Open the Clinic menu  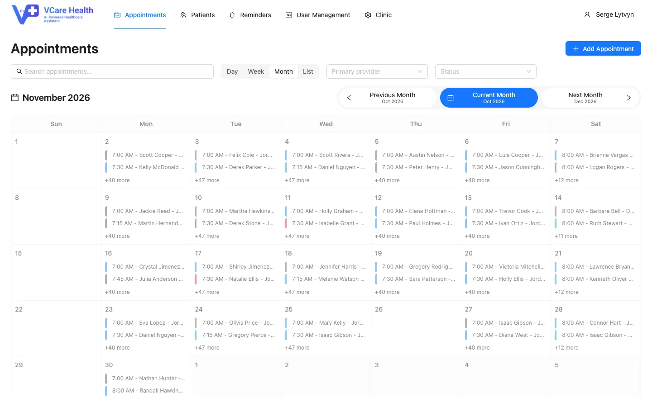click(x=378, y=15)
